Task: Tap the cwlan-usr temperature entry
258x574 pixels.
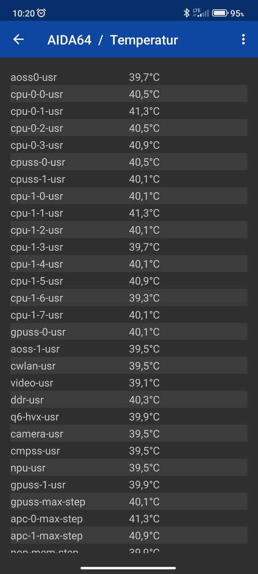Action: click(x=129, y=366)
